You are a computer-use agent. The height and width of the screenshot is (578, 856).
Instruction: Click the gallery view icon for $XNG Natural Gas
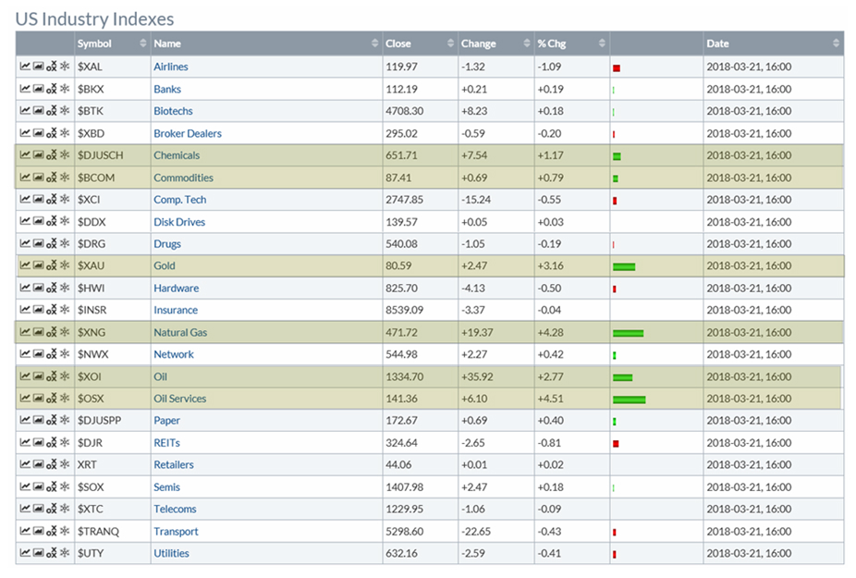tap(38, 332)
